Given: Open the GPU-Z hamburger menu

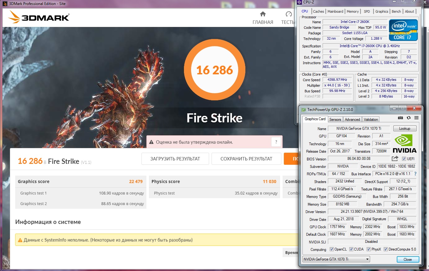Looking at the screenshot, I should click(416, 118).
